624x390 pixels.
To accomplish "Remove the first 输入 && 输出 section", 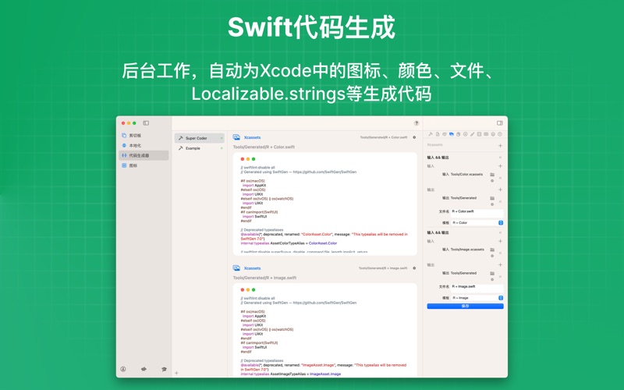I will pyautogui.click(x=500, y=158).
